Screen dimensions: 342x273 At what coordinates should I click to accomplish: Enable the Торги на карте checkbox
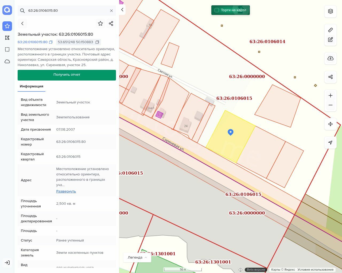tap(217, 10)
